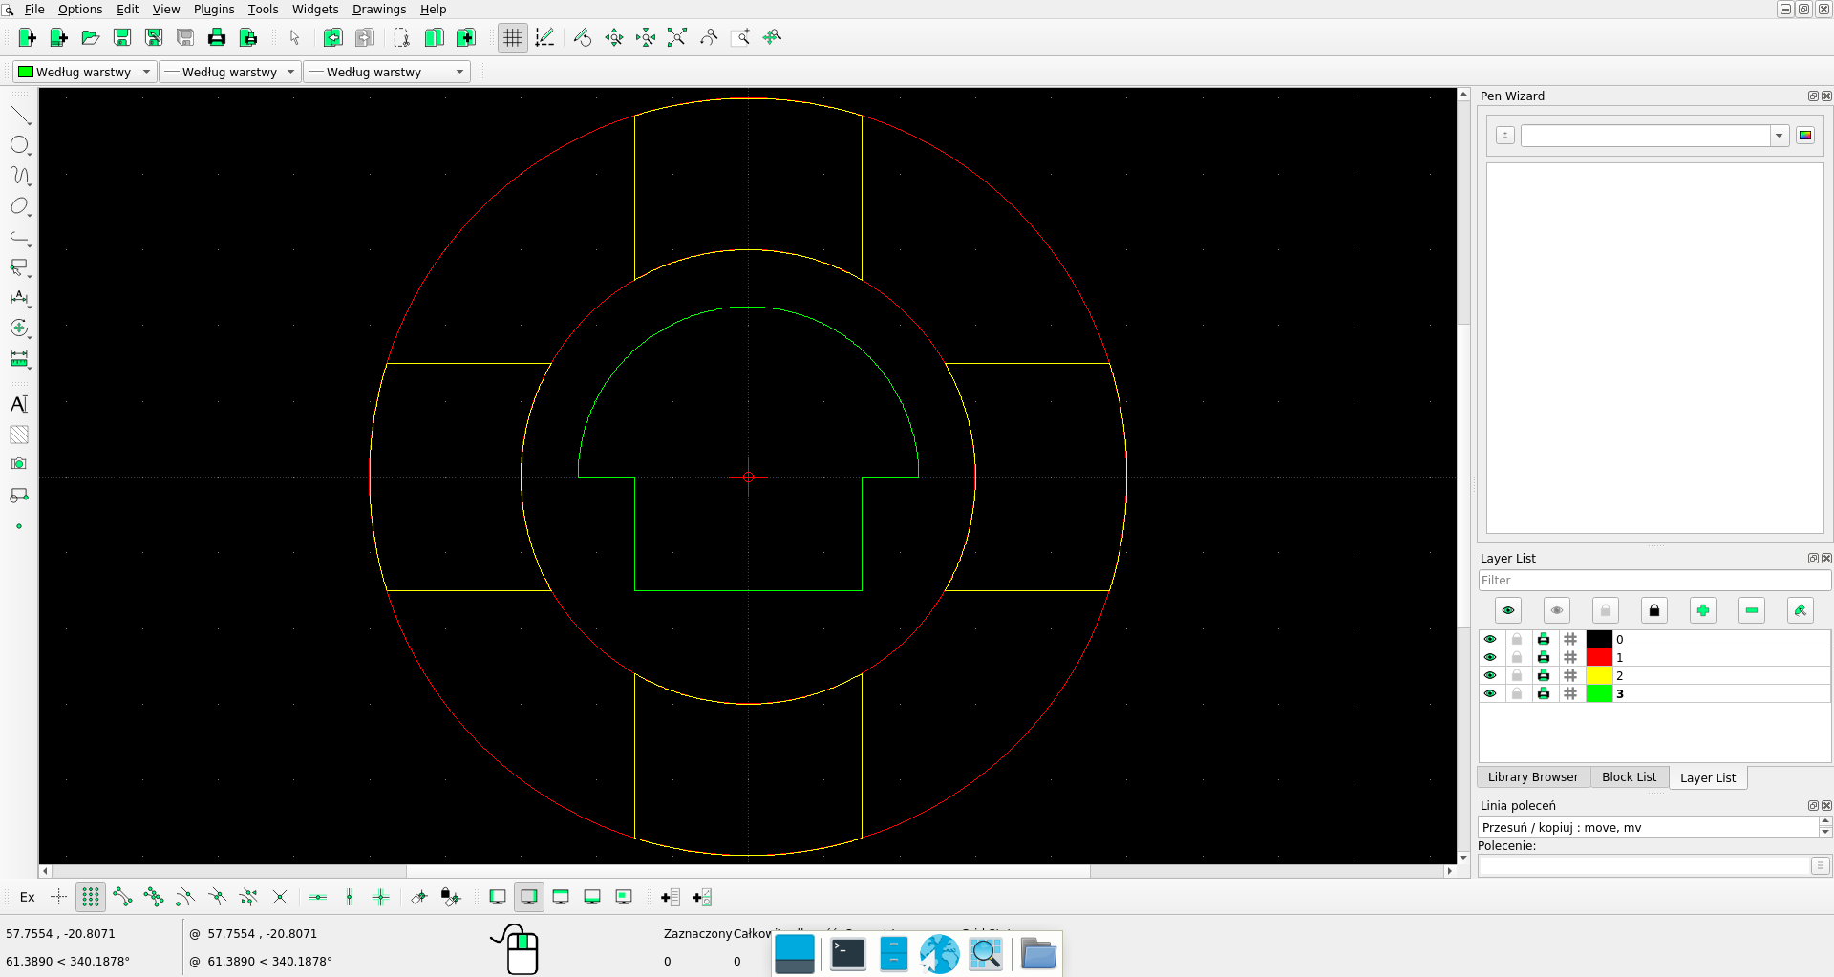This screenshot has height=977, width=1834.
Task: Open the Drawings menu
Action: coord(379,9)
